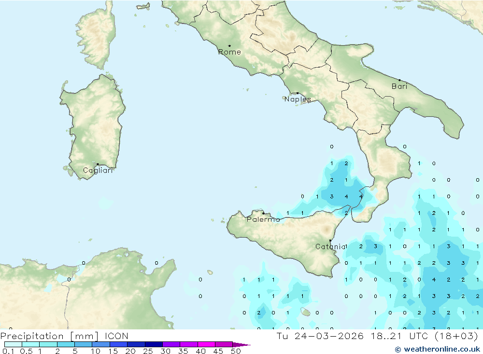Viewport: 483px width, 354px height.
Task: Click the 40–45 mm legend color swatch
Action: 206,344
